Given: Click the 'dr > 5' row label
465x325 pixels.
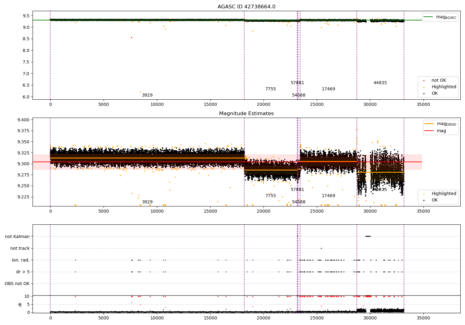Looking at the screenshot, I should pyautogui.click(x=23, y=272).
